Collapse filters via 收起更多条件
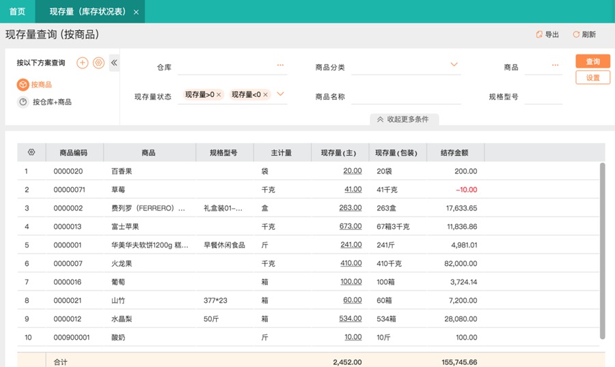The image size is (615, 367). pyautogui.click(x=403, y=119)
